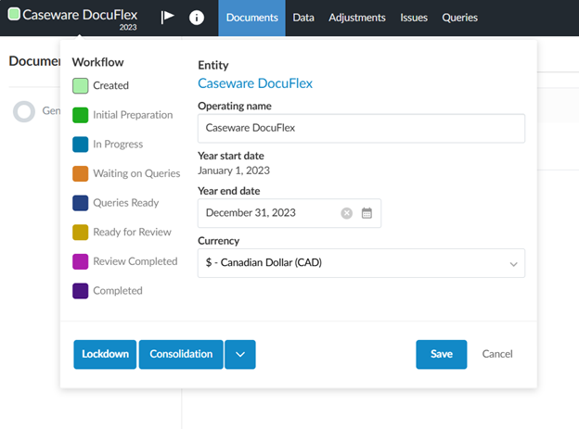Select Queries Ready workflow stage
Viewport: 579px width, 429px height.
(x=81, y=203)
